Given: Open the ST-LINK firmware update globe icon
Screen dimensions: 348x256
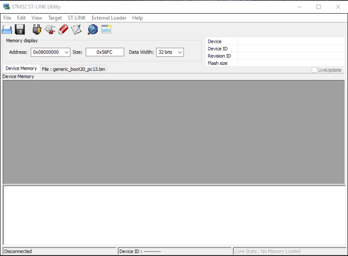Looking at the screenshot, I should pos(92,30).
